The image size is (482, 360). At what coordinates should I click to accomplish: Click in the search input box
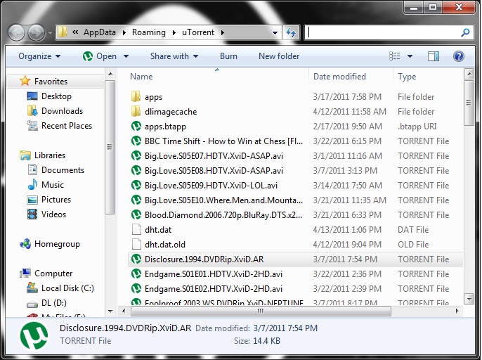pyautogui.click(x=383, y=32)
